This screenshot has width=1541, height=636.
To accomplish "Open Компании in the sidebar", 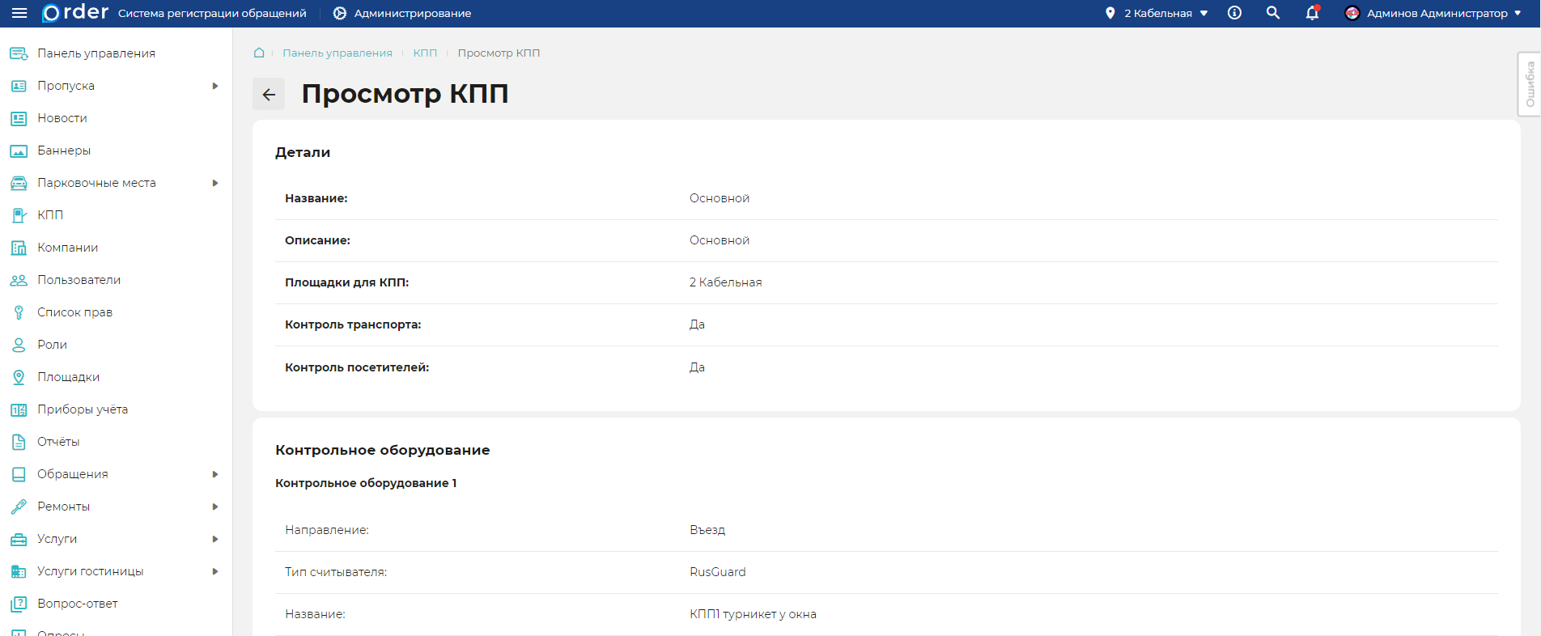I will pos(68,248).
